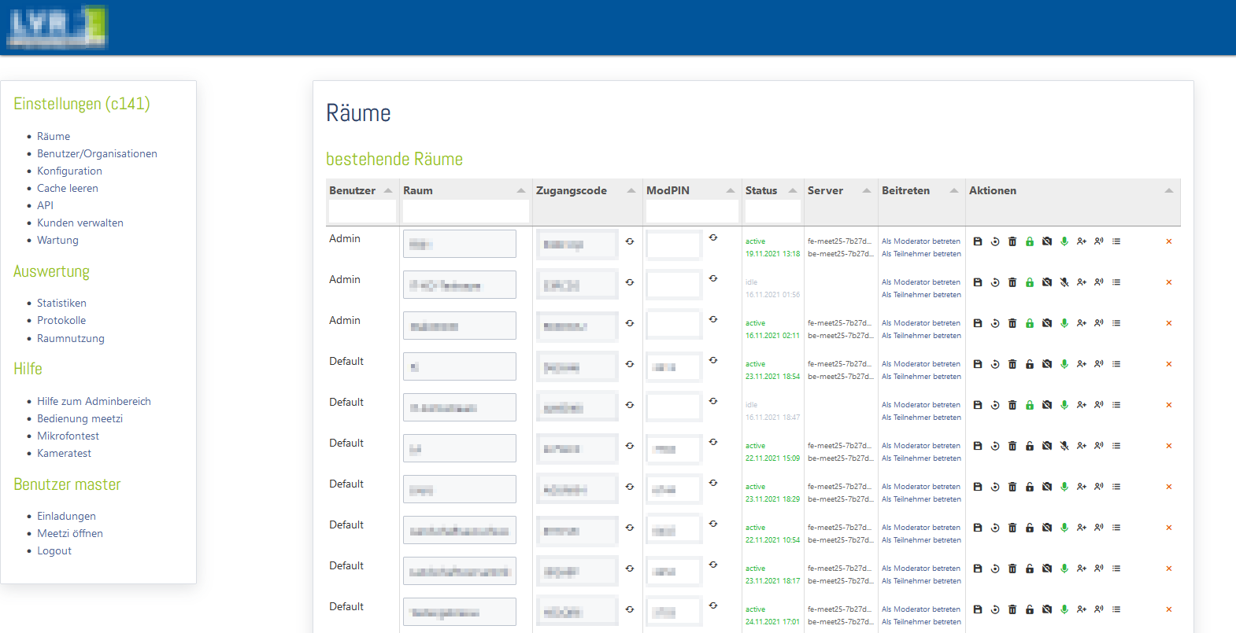Save the first Admin room row
This screenshot has height=633, width=1236.
tap(978, 241)
